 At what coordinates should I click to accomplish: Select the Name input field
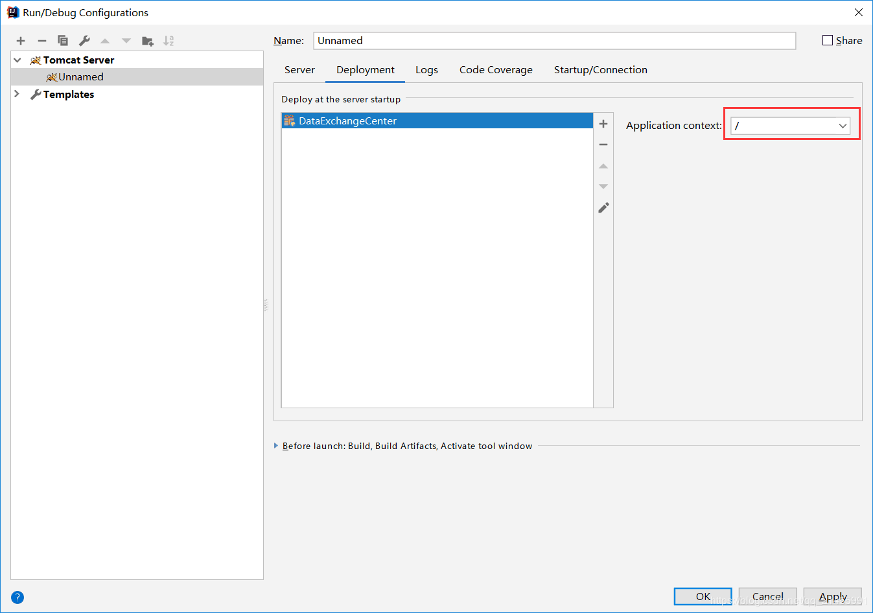554,40
